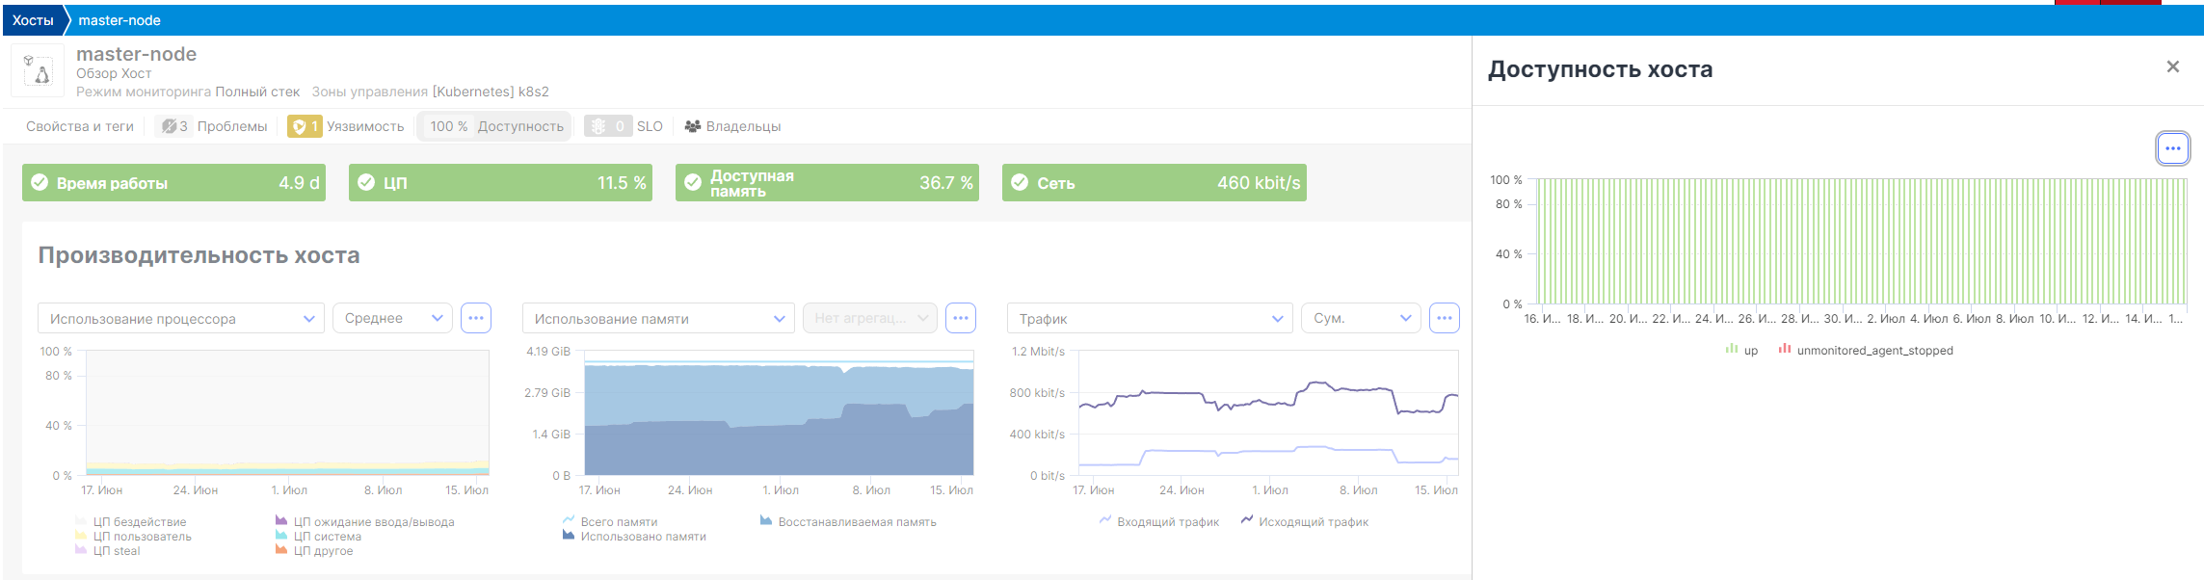Close the Доступность хоста panel
Image resolution: width=2204 pixels, height=580 pixels.
pyautogui.click(x=2172, y=66)
